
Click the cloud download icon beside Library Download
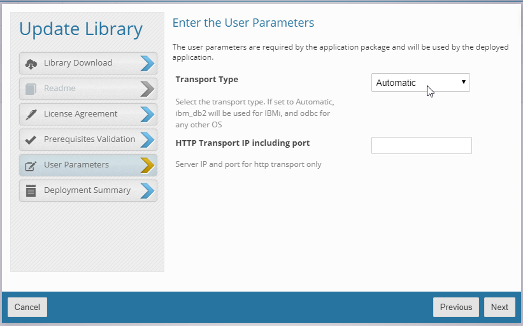point(31,63)
